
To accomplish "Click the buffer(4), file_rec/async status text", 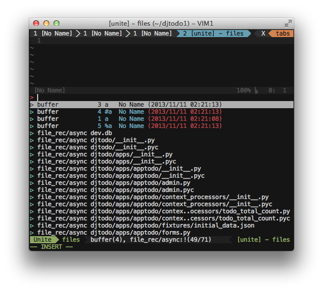I will 151,240.
